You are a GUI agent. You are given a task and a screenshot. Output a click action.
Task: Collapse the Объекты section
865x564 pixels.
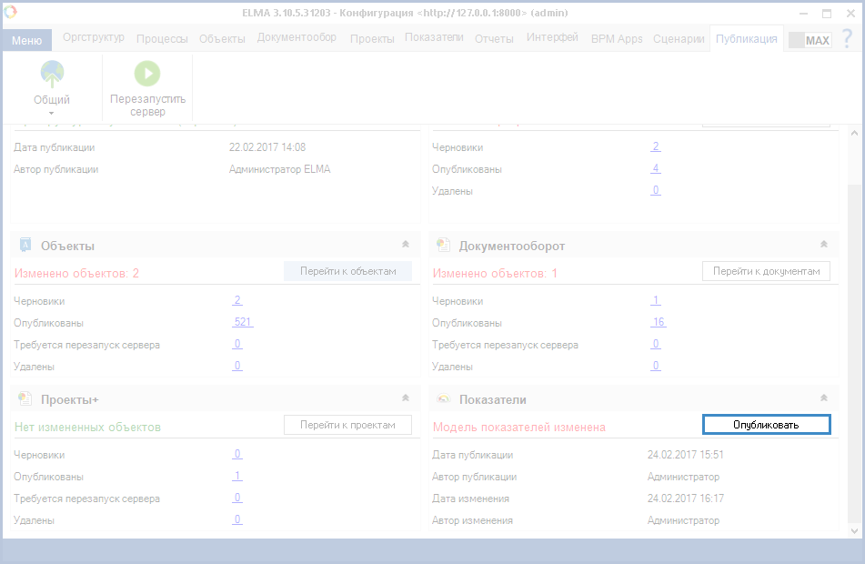point(406,245)
